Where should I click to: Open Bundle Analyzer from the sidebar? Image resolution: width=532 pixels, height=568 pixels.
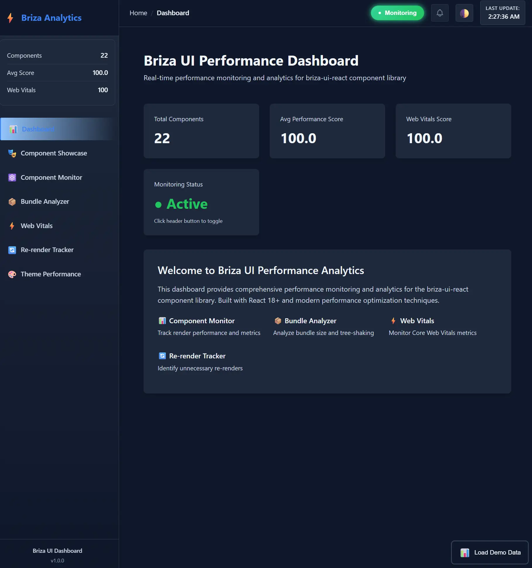tap(44, 201)
